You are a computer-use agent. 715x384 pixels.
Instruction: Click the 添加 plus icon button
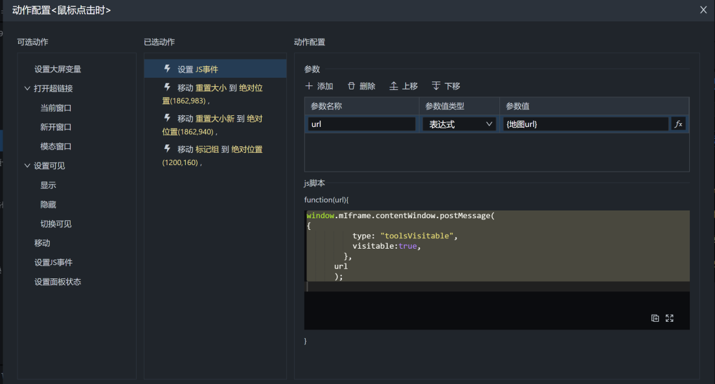319,86
